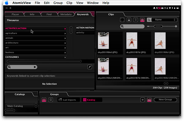This screenshot has height=121, width=184.
Task: Select thumbnail drp2053107d (NIKON...
Action: (132, 66)
